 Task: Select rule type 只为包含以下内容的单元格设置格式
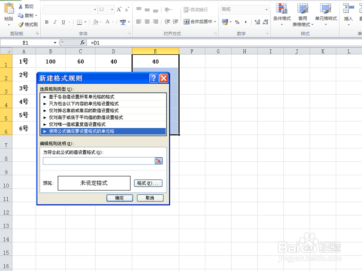[x=103, y=104]
